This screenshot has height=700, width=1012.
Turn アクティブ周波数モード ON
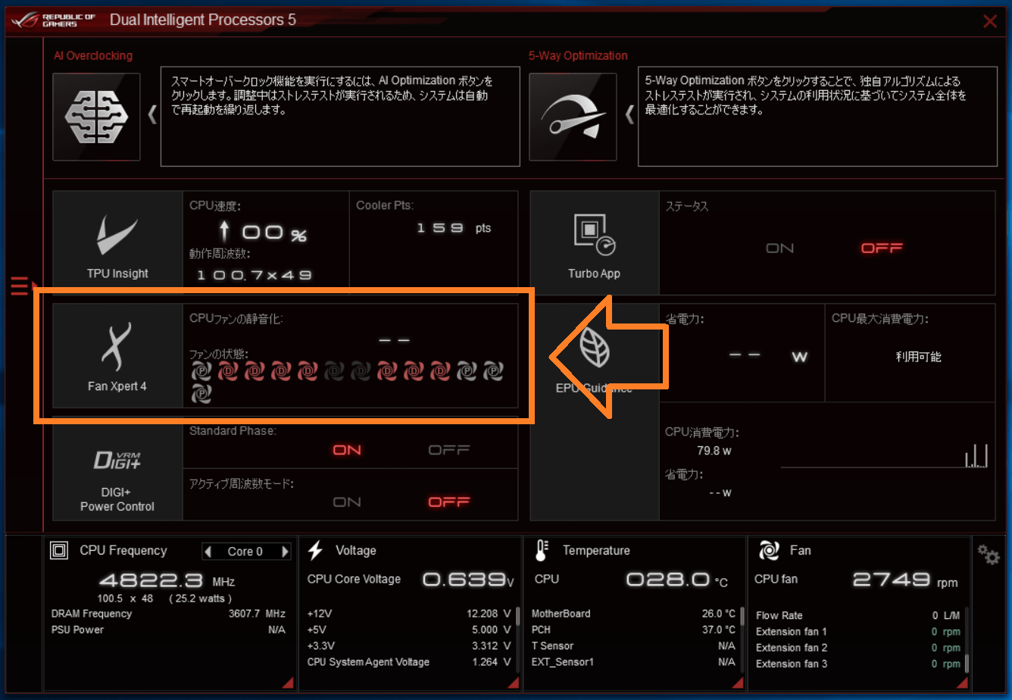pyautogui.click(x=347, y=502)
